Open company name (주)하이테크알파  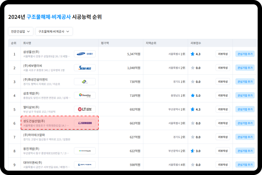click(x=34, y=135)
